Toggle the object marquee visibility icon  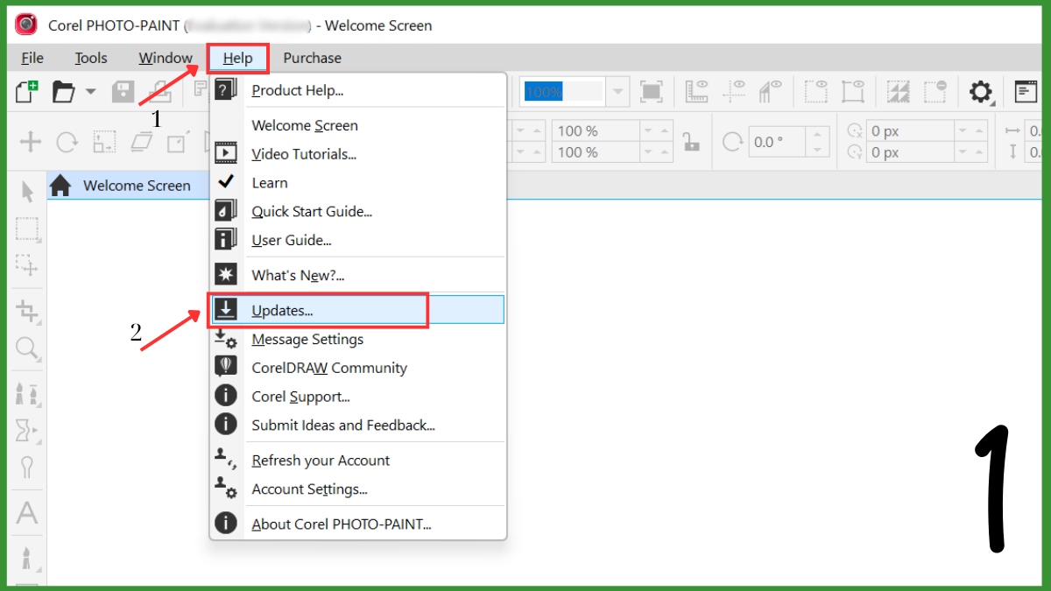pos(853,91)
